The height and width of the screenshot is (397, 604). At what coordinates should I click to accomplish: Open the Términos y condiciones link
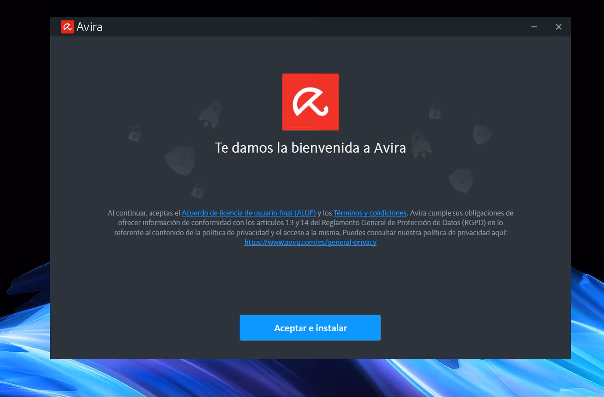(x=370, y=213)
